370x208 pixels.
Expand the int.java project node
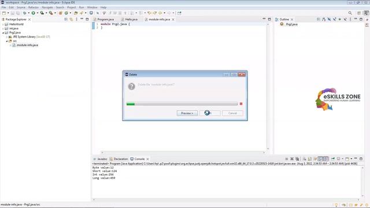tap(3, 28)
